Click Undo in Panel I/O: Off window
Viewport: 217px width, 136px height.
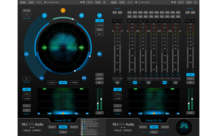(x=31, y=2)
